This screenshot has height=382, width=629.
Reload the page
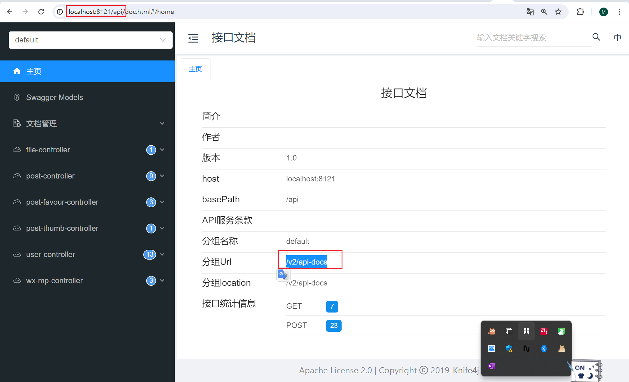[x=41, y=12]
